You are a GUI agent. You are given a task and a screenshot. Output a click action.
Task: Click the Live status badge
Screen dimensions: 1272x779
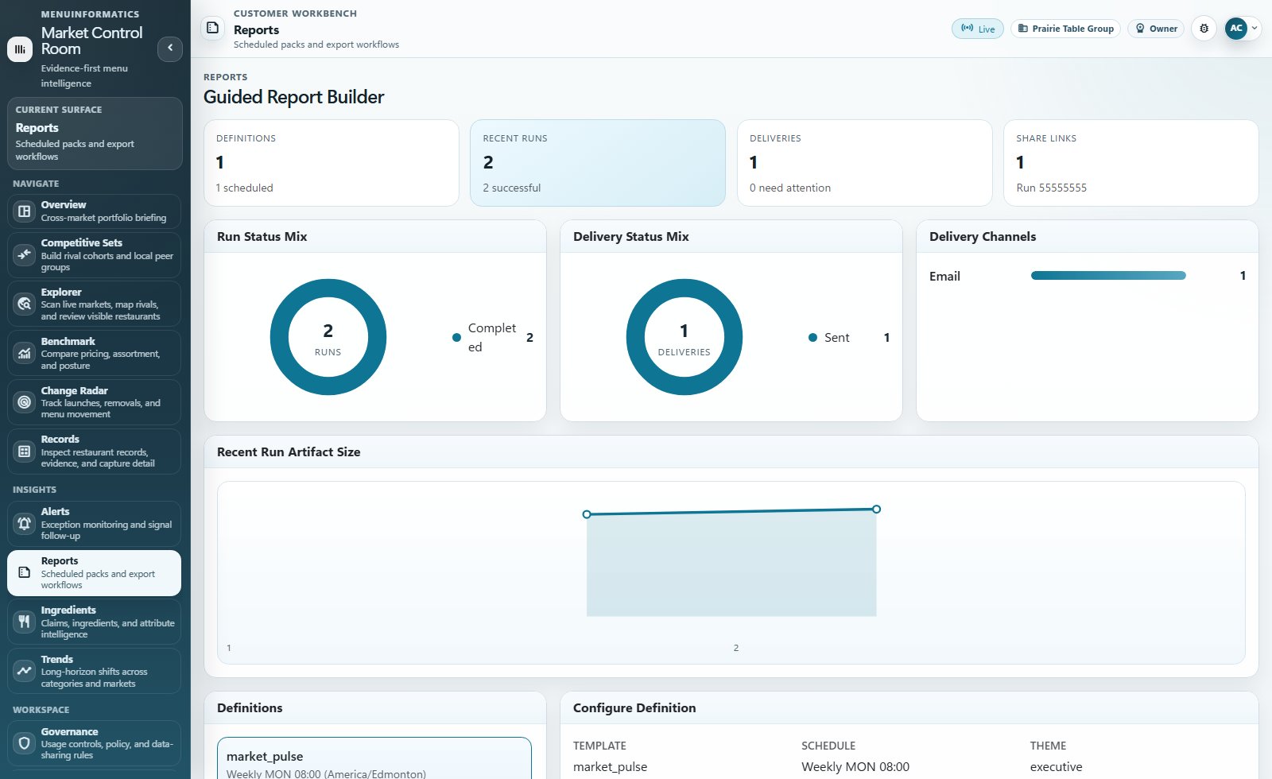[978, 29]
